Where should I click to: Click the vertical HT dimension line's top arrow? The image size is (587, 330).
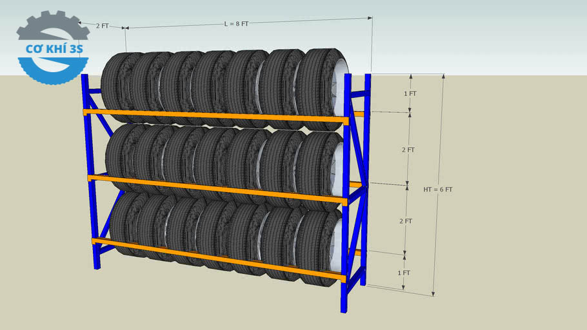(x=443, y=77)
